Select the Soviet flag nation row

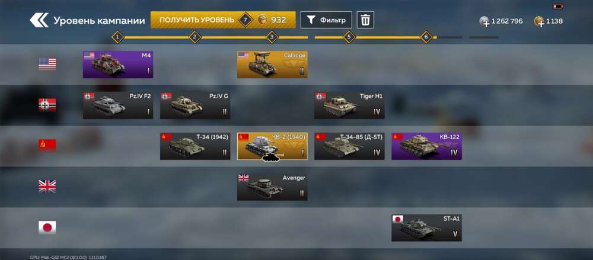point(47,146)
